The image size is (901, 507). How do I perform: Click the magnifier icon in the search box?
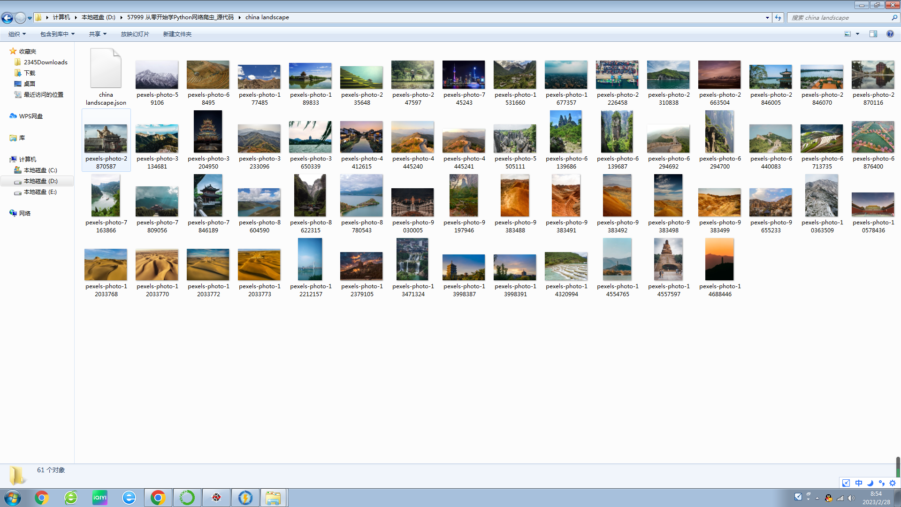894,18
